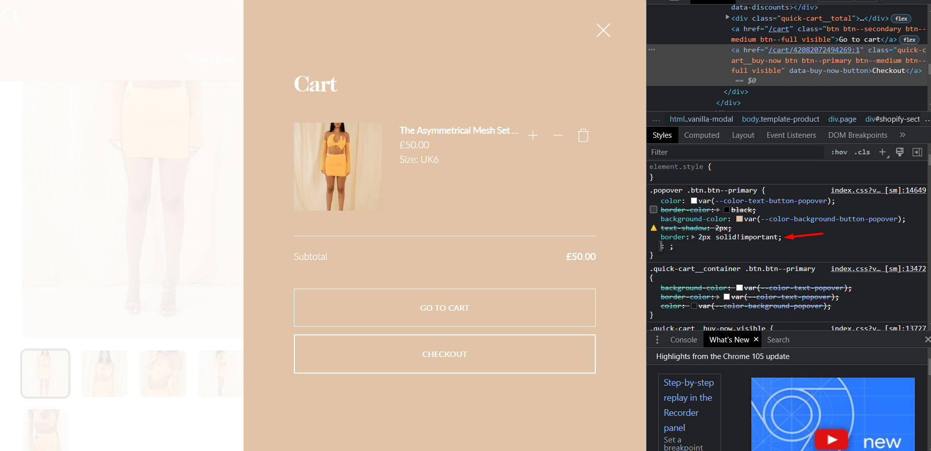Show overflowed breadcrumb ancestors with the leading ellipsis
The width and height of the screenshot is (931, 451).
tap(656, 120)
